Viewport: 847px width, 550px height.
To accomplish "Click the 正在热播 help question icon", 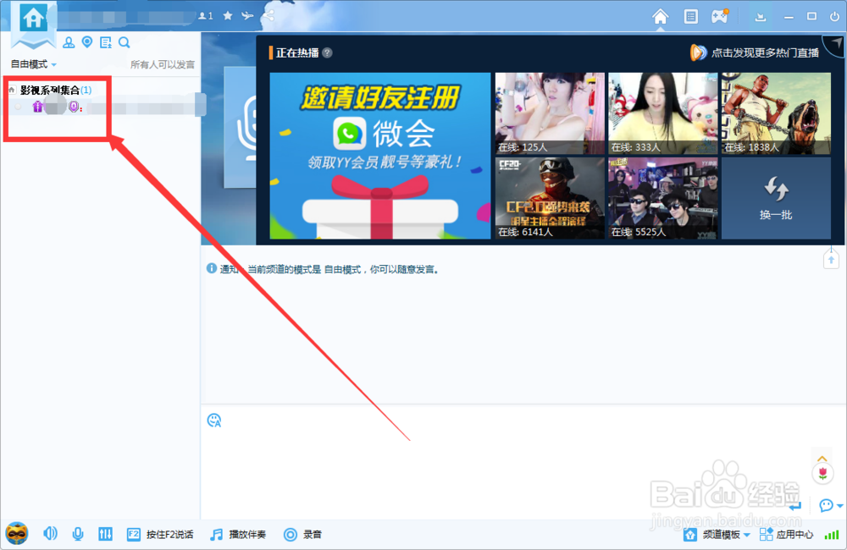I will (327, 53).
